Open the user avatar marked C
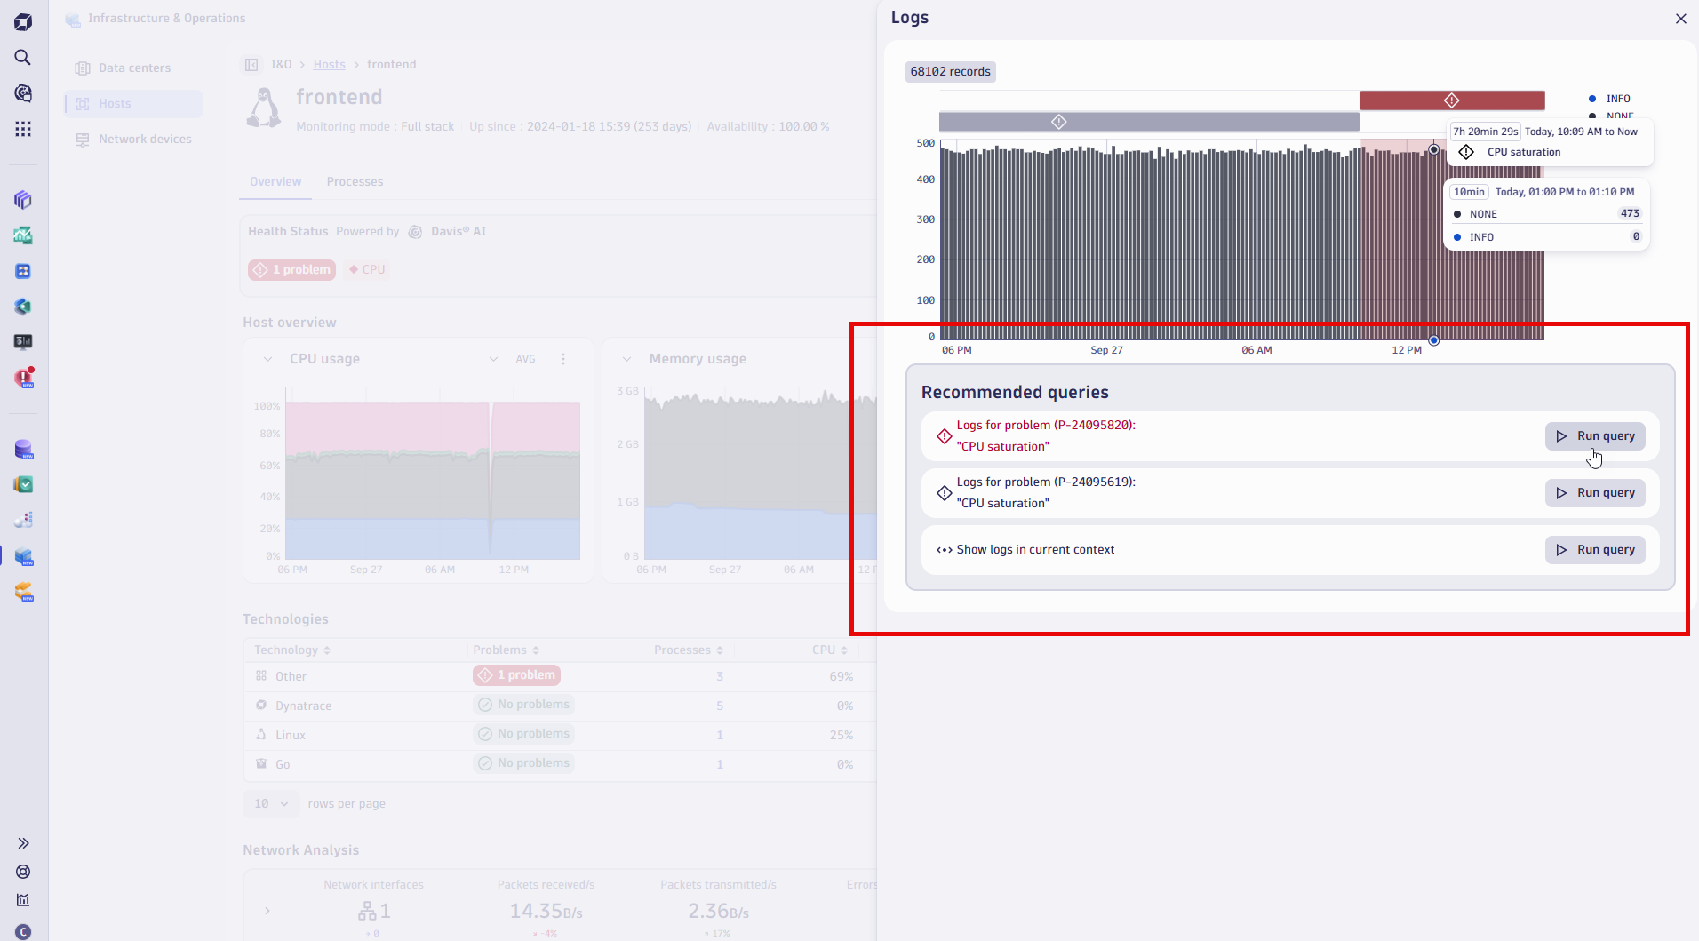 [x=23, y=931]
